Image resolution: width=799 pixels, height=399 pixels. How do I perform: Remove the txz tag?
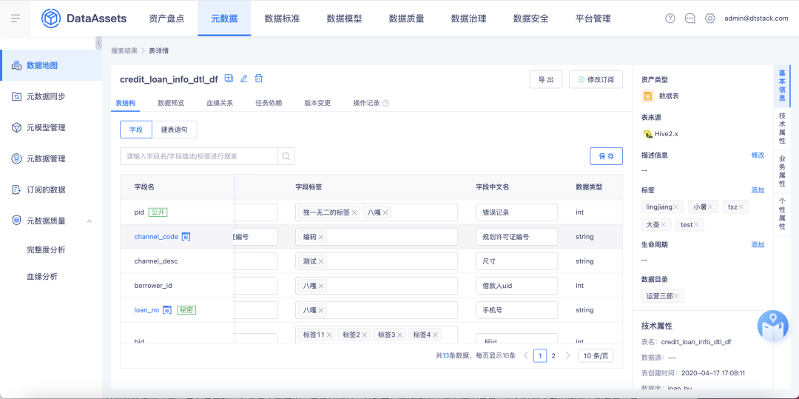pyautogui.click(x=741, y=207)
